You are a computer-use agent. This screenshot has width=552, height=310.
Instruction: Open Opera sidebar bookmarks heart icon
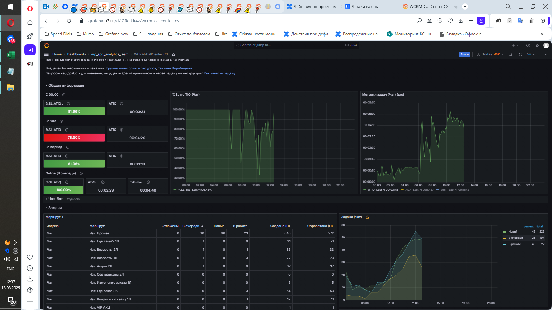coord(30,257)
